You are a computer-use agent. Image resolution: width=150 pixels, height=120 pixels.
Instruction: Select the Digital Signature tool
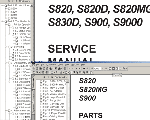click(x=69, y=72)
